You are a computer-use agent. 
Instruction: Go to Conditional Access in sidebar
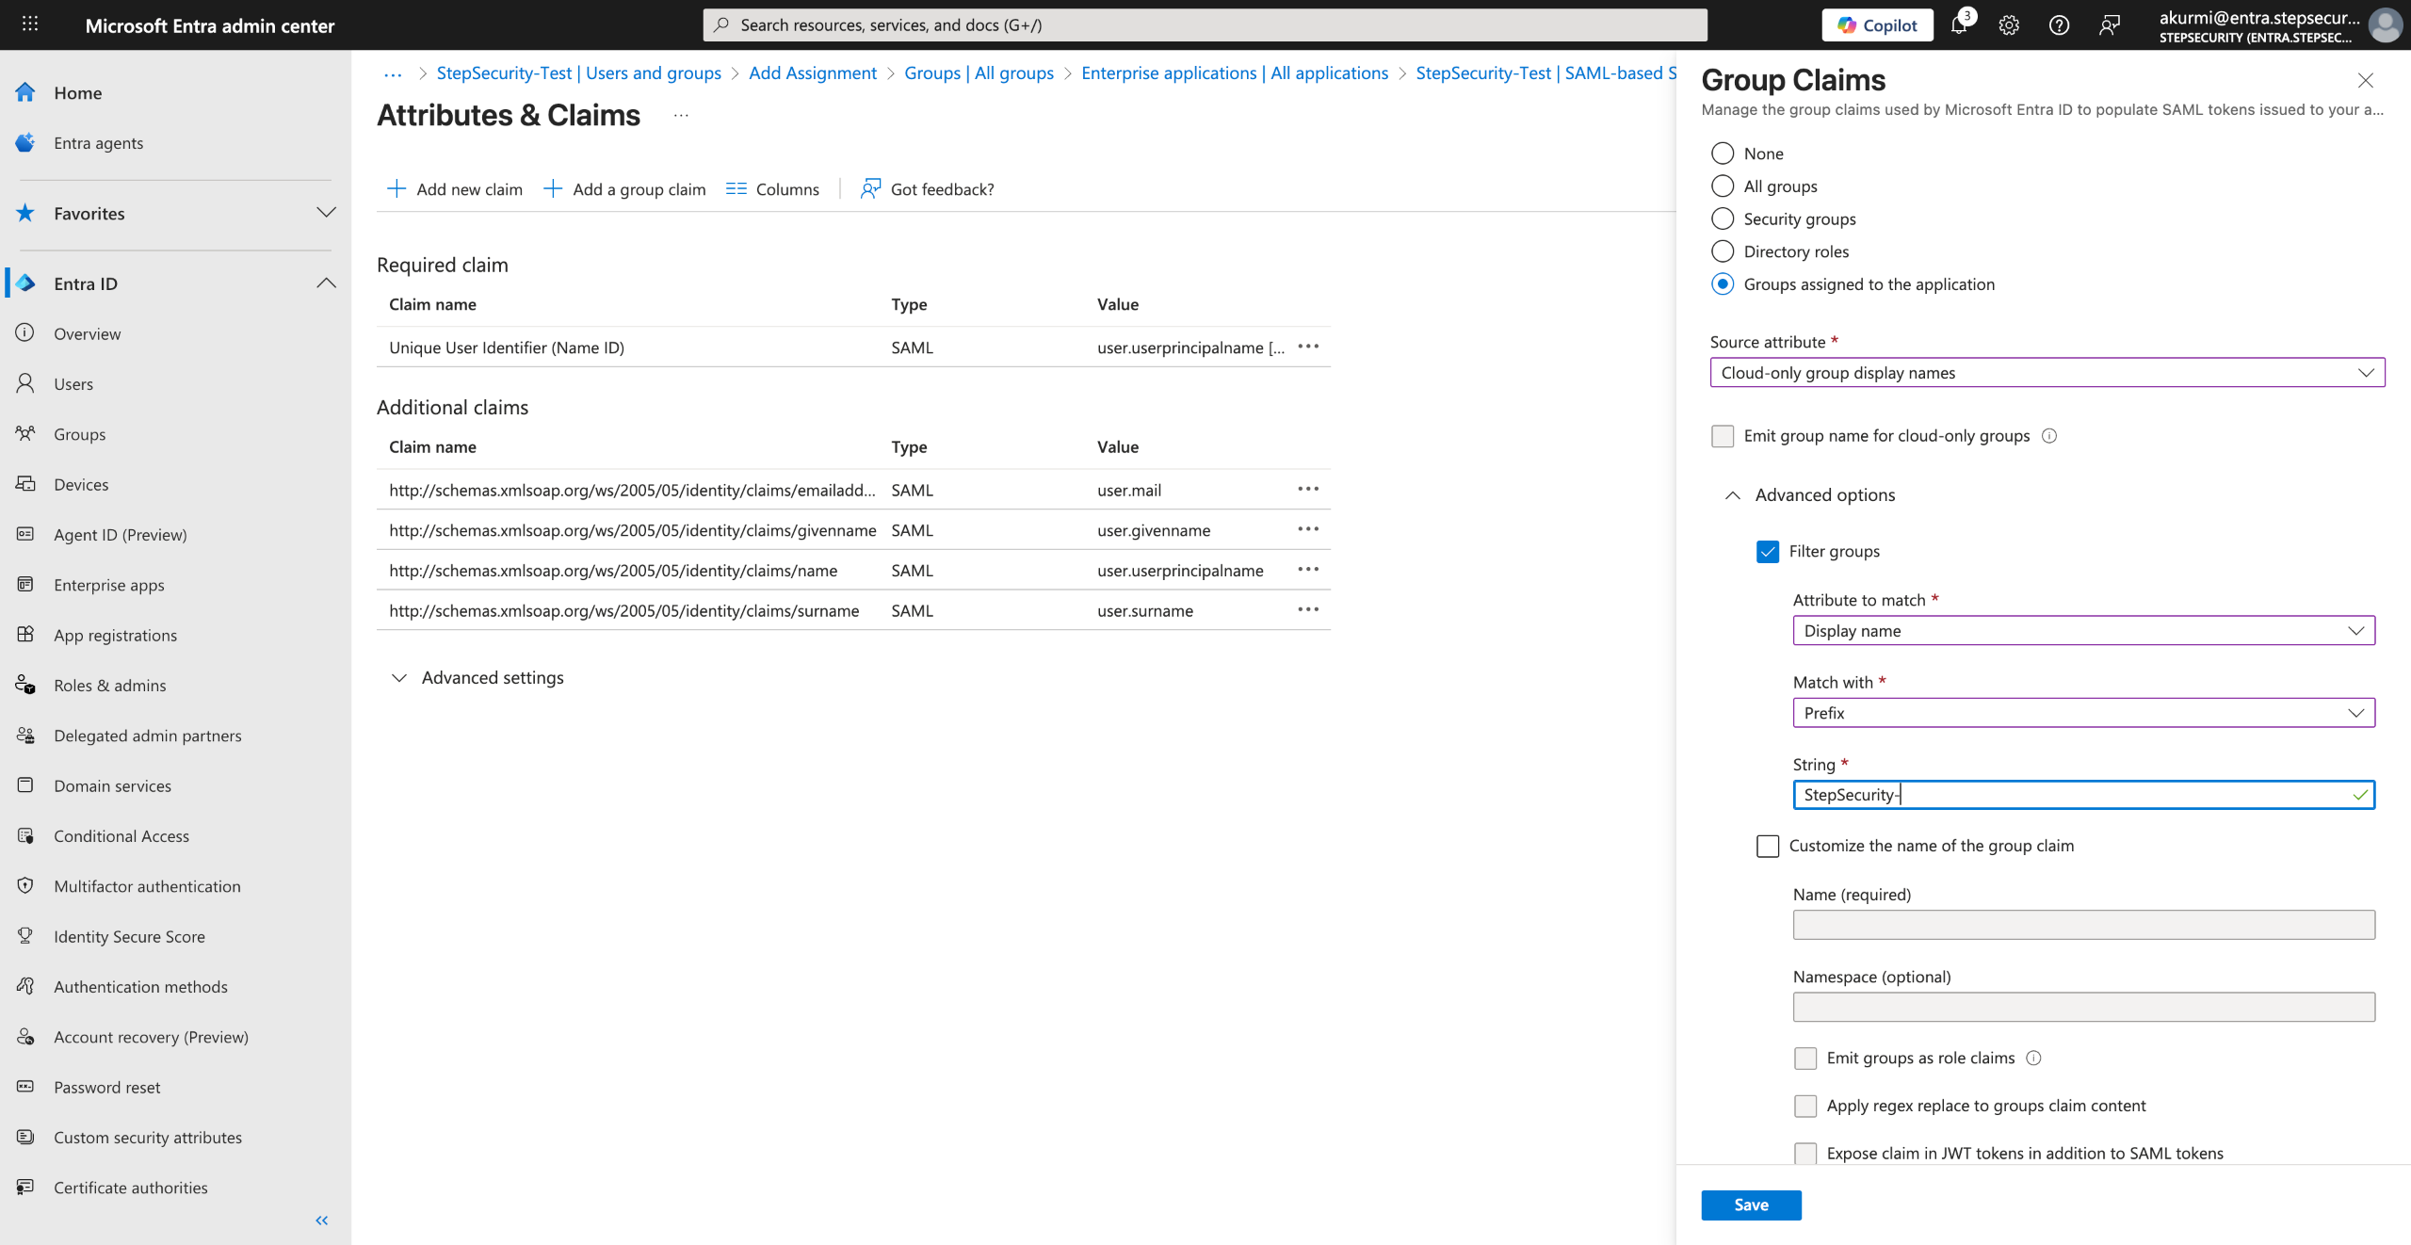point(121,836)
